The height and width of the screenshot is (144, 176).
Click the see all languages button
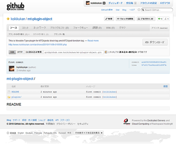[88, 133]
